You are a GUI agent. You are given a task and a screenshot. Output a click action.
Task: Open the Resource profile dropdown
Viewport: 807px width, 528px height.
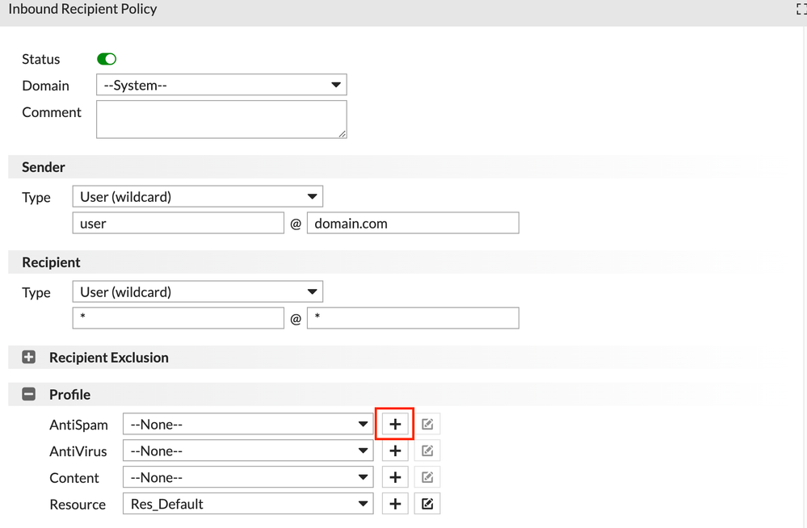pyautogui.click(x=248, y=504)
